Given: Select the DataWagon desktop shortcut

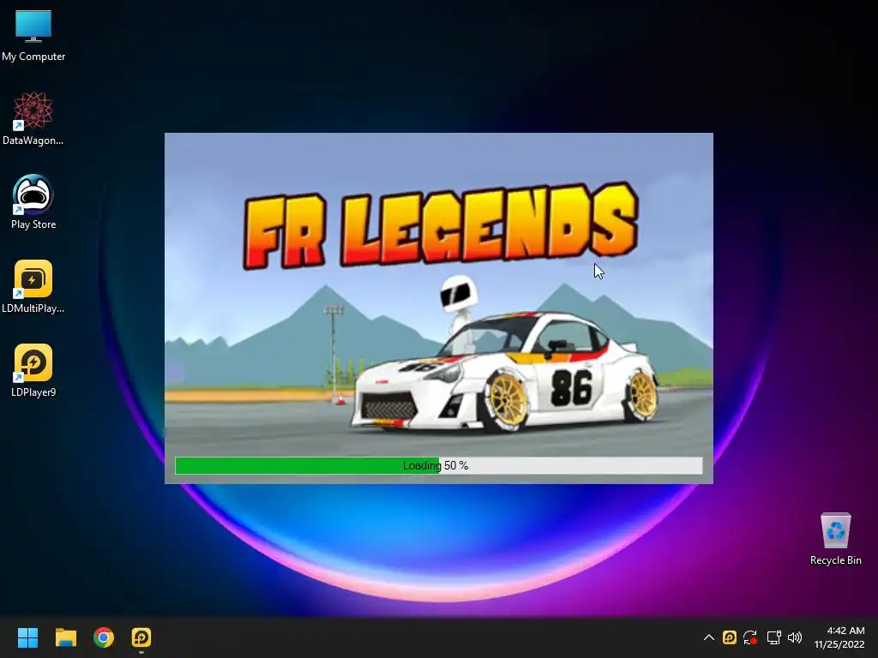Looking at the screenshot, I should pyautogui.click(x=33, y=118).
